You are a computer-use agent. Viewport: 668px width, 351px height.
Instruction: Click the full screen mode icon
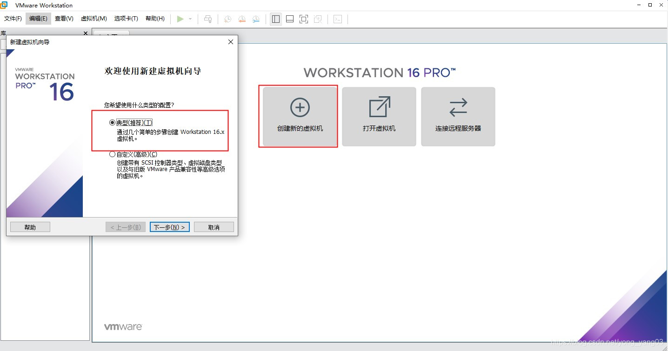click(x=304, y=19)
